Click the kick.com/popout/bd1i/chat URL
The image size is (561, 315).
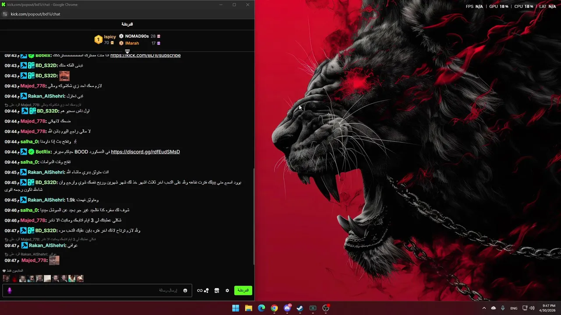point(36,14)
